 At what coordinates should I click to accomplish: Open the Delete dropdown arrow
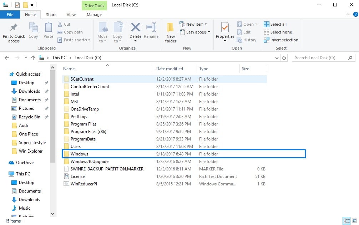[135, 41]
